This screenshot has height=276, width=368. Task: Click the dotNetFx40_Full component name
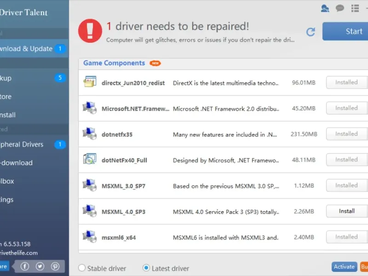pos(124,160)
